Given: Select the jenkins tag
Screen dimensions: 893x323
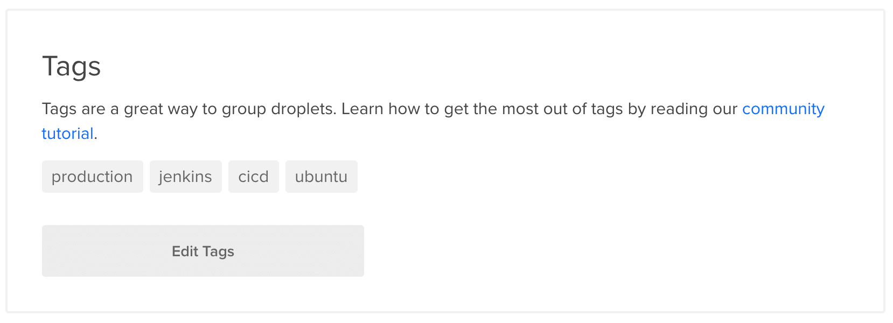Looking at the screenshot, I should point(185,177).
